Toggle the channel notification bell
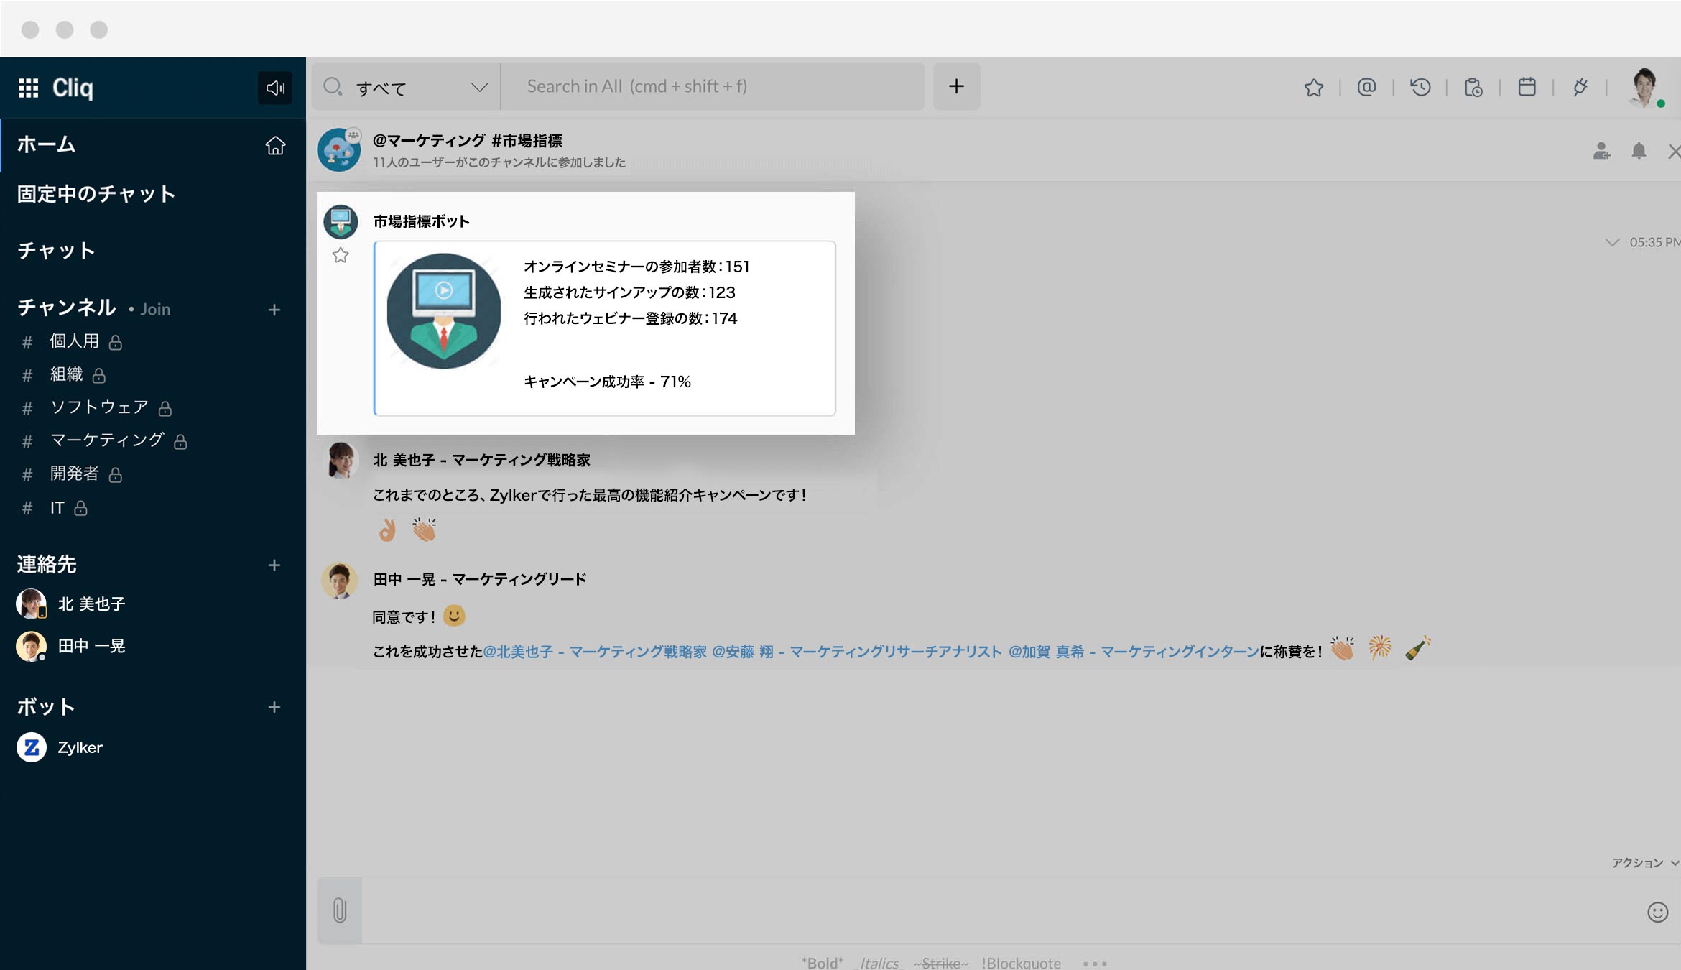Viewport: 1681px width, 970px height. click(x=1639, y=151)
